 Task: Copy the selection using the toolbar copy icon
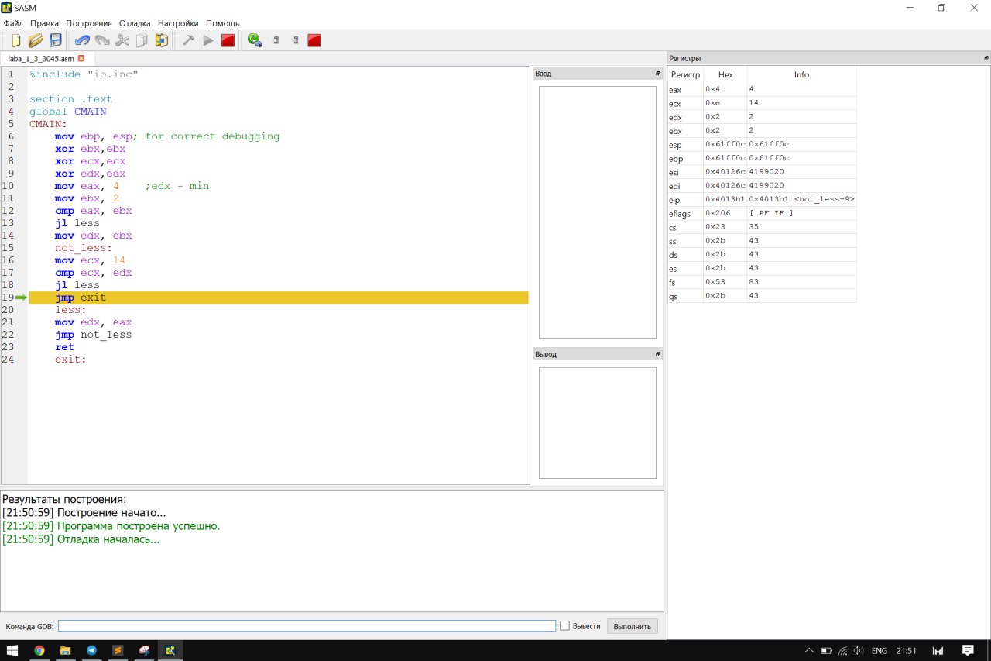[x=142, y=40]
